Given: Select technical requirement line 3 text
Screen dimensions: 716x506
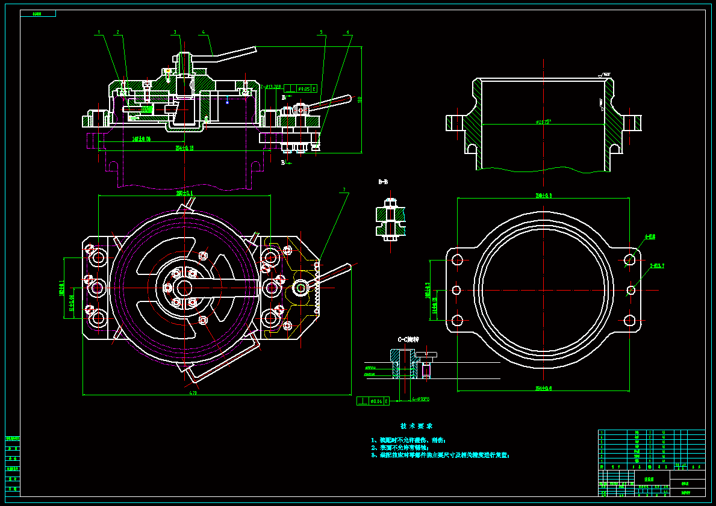Looking at the screenshot, I should pos(440,455).
